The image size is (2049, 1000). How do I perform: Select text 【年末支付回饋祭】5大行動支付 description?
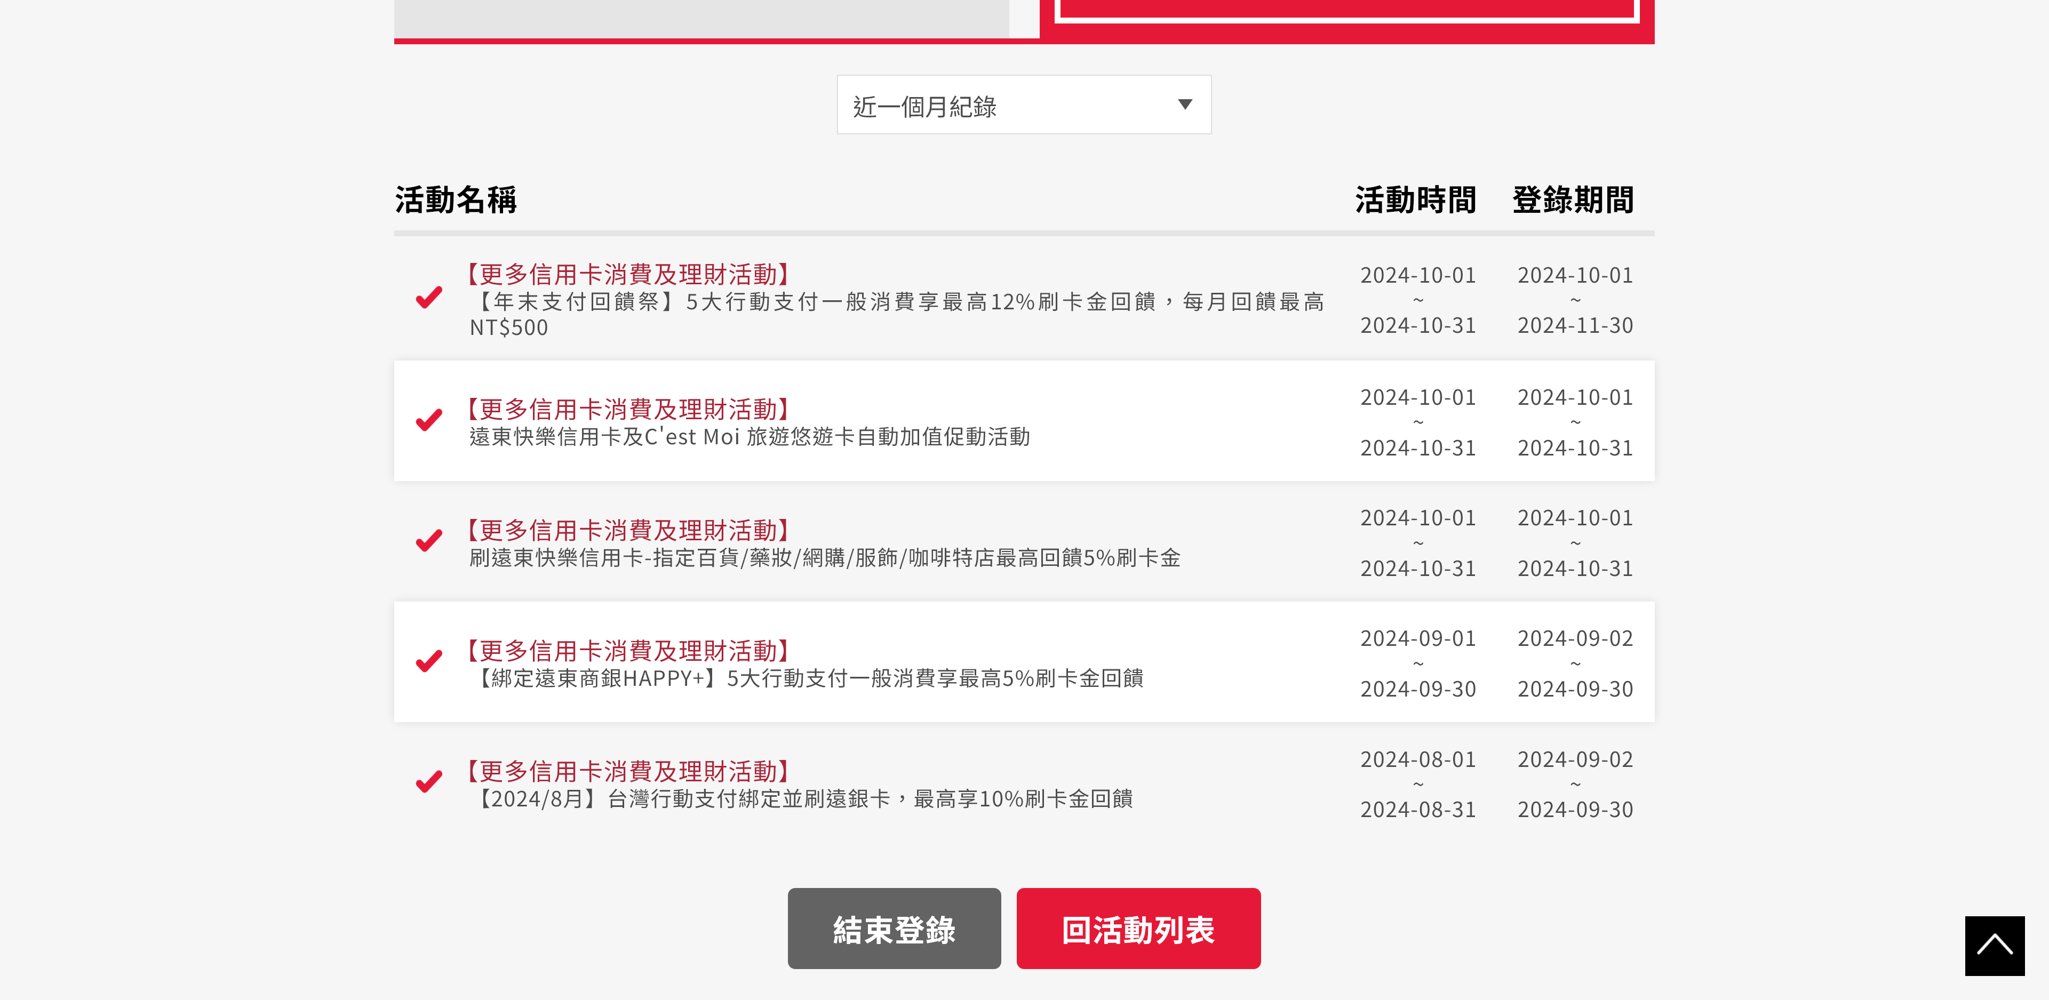[896, 314]
